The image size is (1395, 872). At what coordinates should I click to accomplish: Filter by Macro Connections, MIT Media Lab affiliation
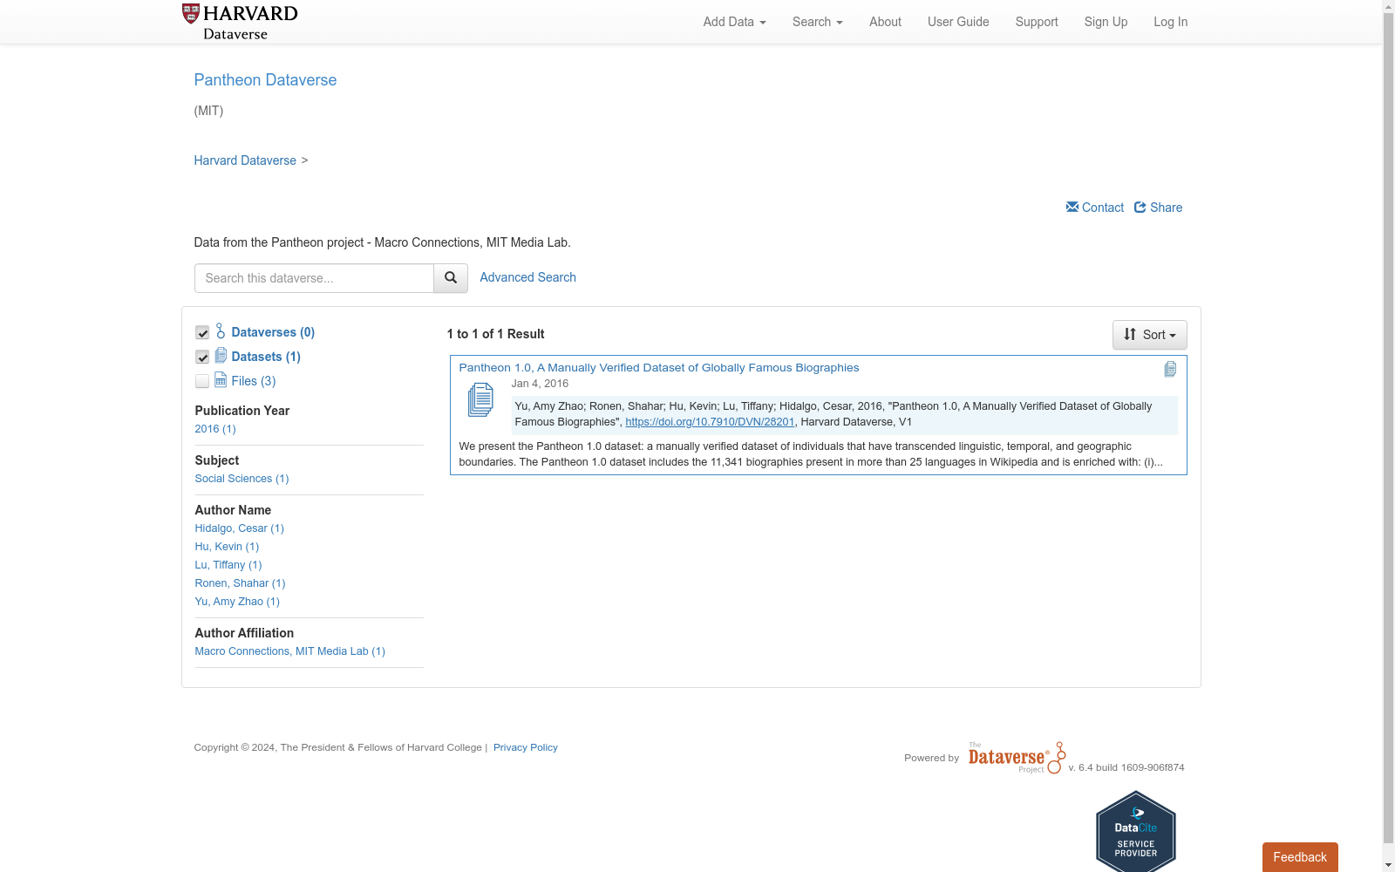(289, 651)
